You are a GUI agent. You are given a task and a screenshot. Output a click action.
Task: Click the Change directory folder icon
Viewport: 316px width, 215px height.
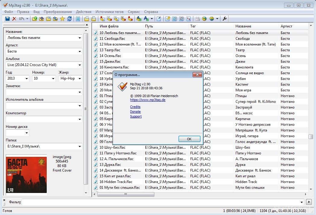[x=35, y=19]
